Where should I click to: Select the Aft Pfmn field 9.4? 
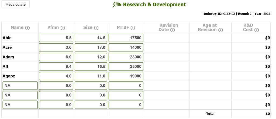(56, 66)
